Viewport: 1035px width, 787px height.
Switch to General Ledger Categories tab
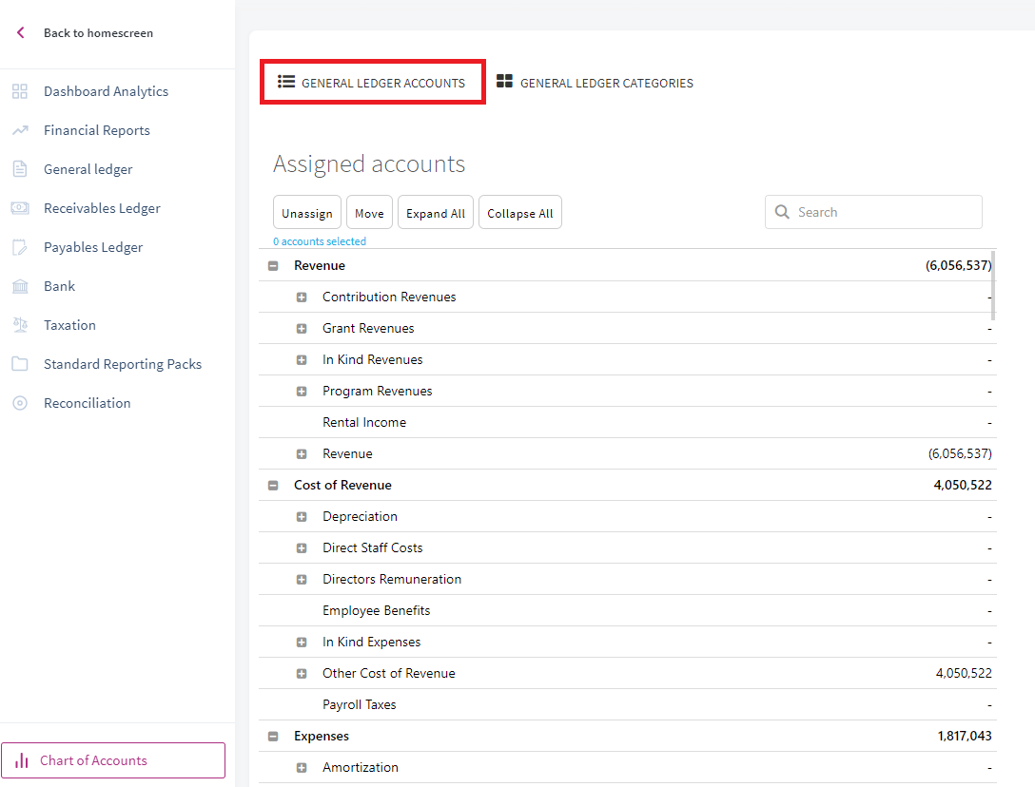coord(595,83)
